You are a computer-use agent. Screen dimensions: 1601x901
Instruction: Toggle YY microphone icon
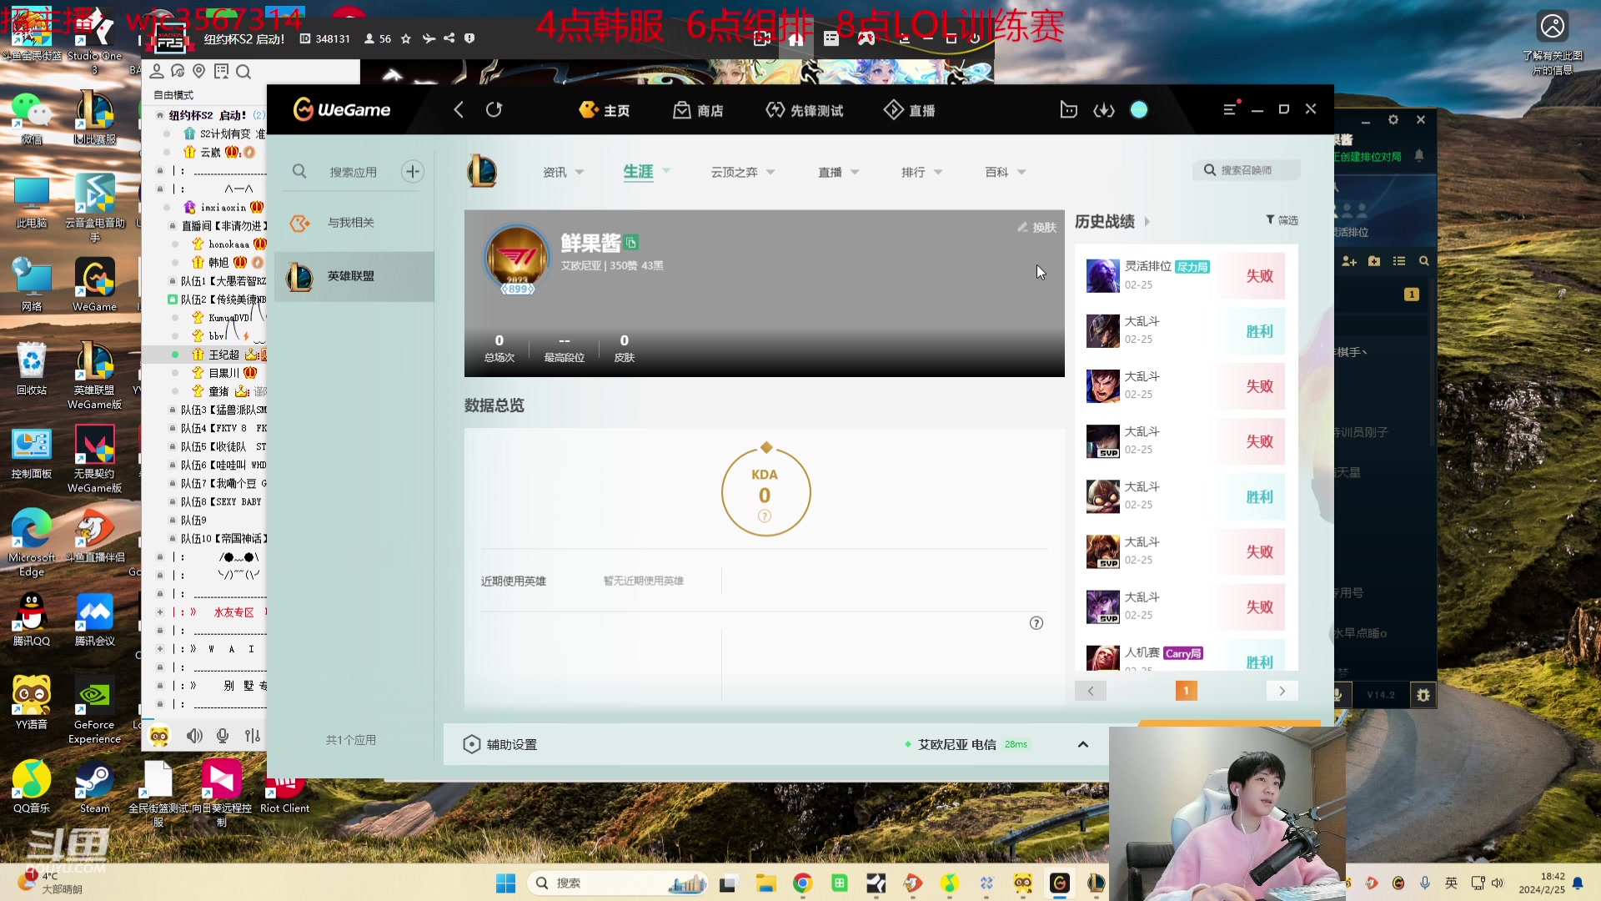(223, 735)
